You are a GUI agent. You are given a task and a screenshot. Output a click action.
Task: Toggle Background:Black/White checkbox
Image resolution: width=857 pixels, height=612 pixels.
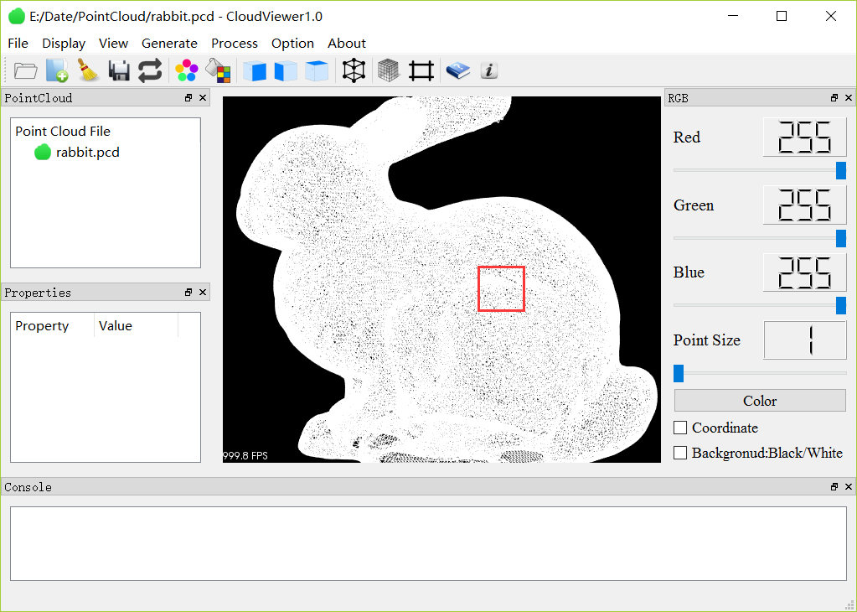tap(679, 453)
